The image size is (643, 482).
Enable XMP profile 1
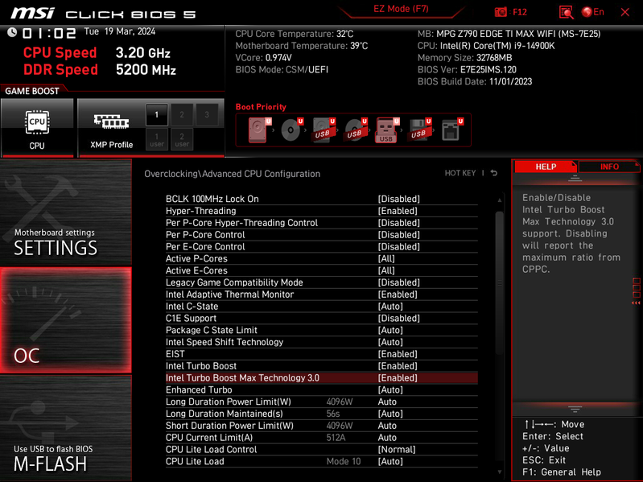coord(157,115)
